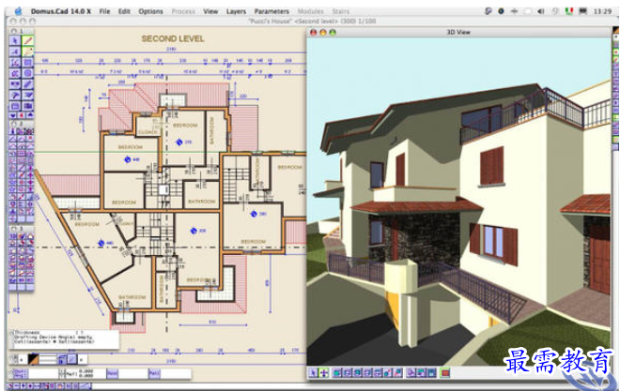Click the down arrow below palette 1 tools

point(13,115)
